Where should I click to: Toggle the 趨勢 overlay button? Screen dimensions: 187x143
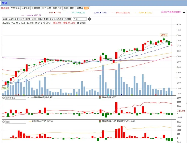[40, 19]
